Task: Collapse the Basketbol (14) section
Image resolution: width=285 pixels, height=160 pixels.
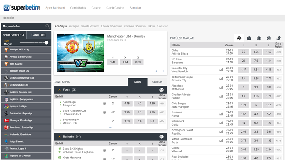Action: click(59, 137)
